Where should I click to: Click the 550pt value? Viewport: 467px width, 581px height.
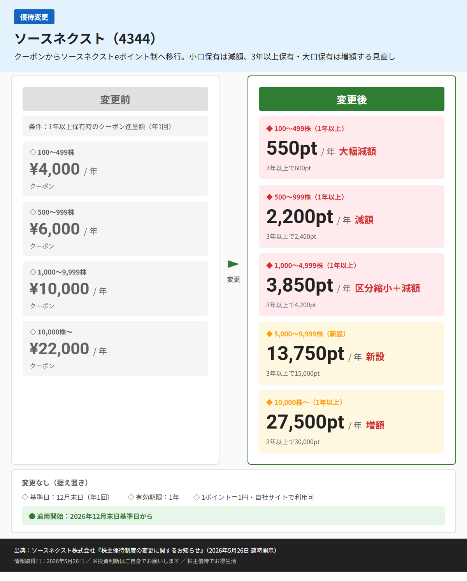click(x=292, y=148)
